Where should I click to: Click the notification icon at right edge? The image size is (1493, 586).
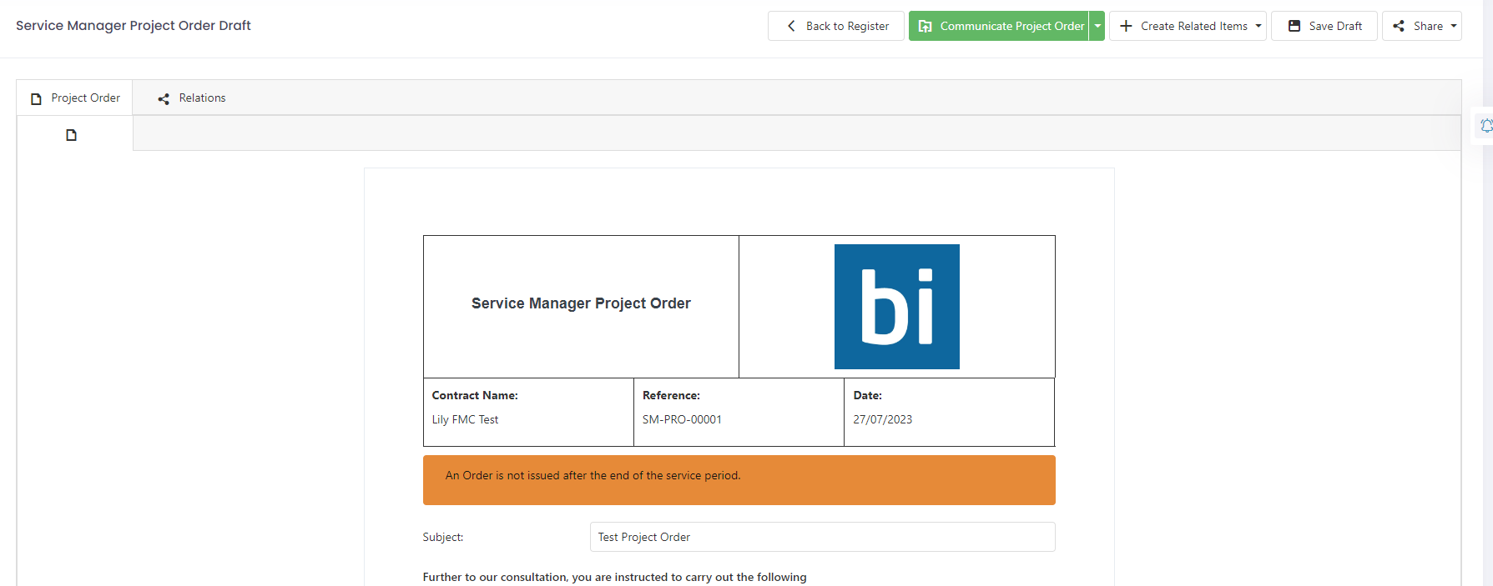(x=1486, y=126)
